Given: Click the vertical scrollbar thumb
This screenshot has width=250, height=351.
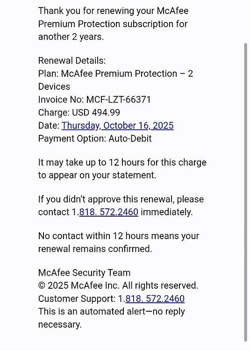Looking at the screenshot, I should click(x=246, y=192).
